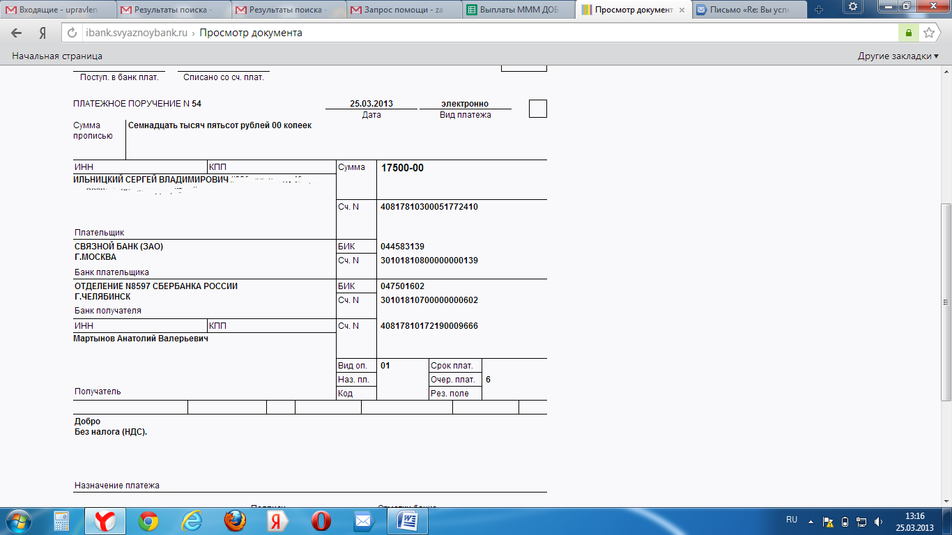Open Calculator from the taskbar

click(61, 521)
